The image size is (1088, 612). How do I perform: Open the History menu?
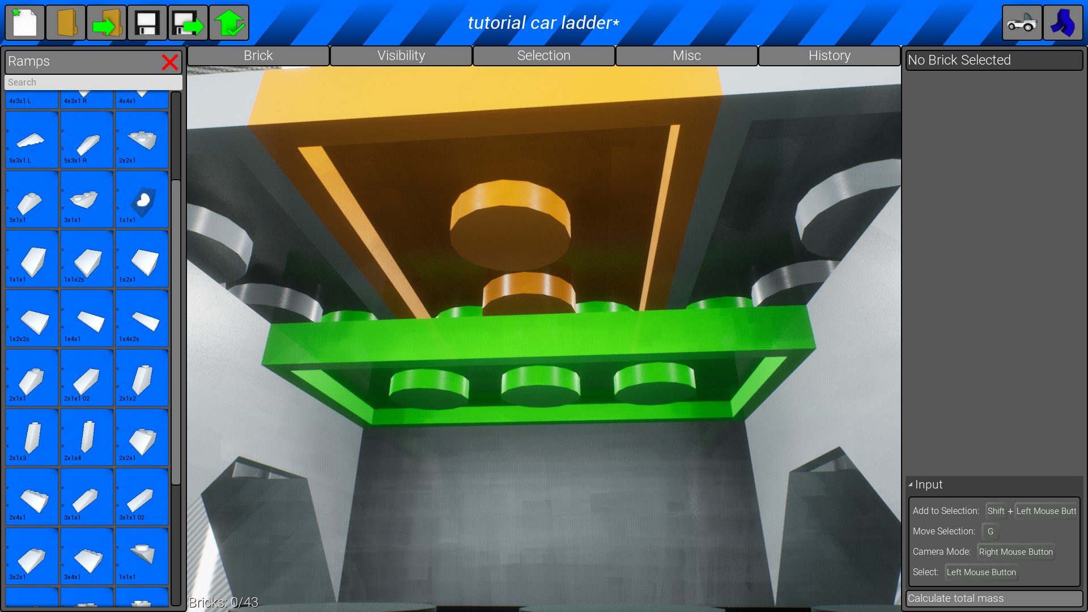[830, 56]
